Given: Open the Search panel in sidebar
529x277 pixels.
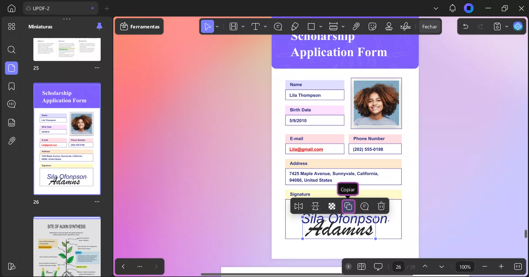Looking at the screenshot, I should click(x=12, y=50).
